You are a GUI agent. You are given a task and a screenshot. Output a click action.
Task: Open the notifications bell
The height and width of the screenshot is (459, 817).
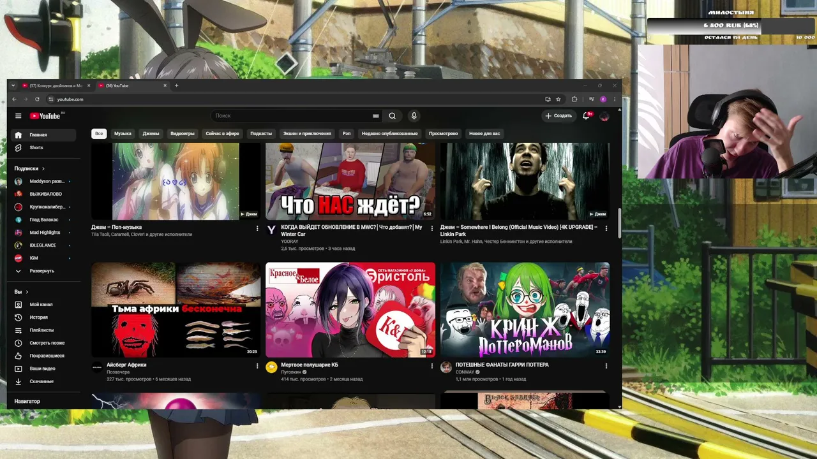coord(586,116)
